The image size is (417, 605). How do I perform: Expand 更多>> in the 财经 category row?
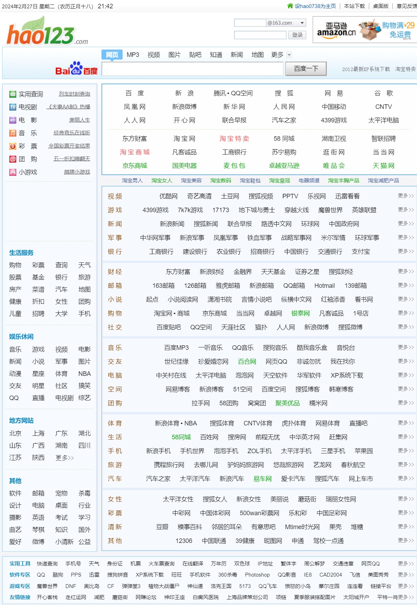pos(406,271)
